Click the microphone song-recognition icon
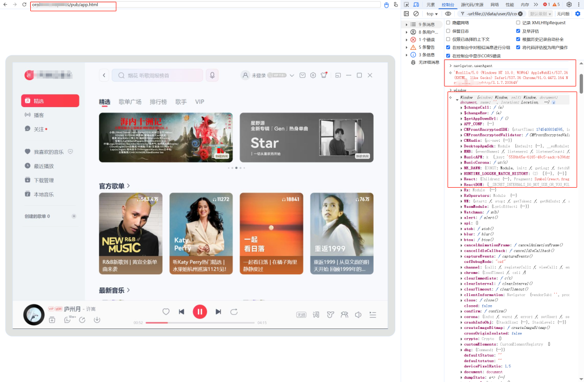The height and width of the screenshot is (382, 584). click(x=212, y=75)
